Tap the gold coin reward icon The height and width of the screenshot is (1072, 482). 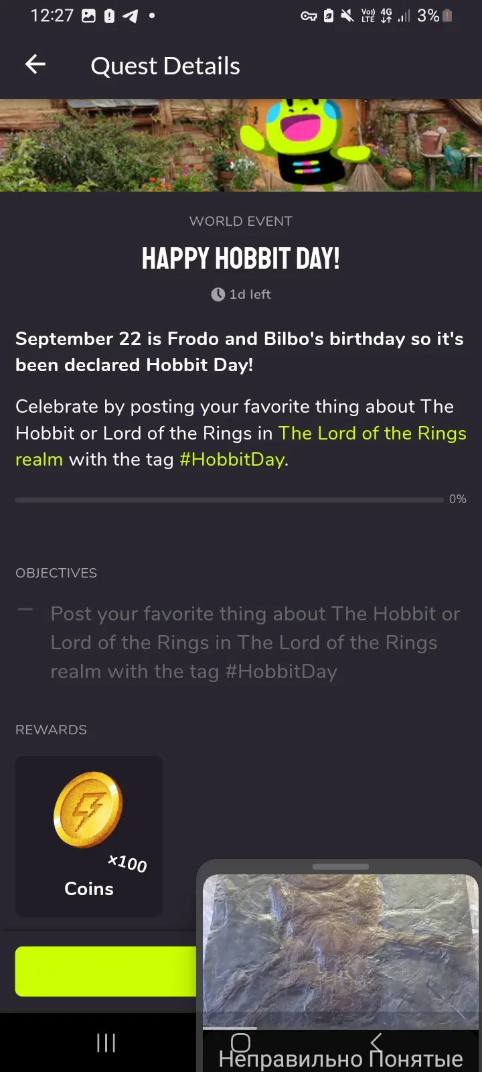pyautogui.click(x=88, y=809)
